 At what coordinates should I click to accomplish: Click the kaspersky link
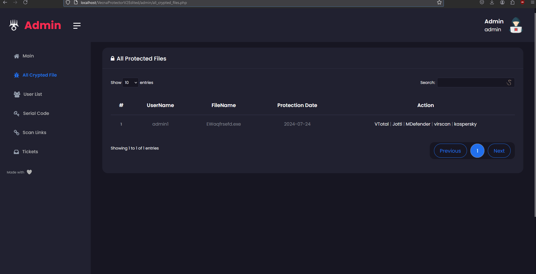[465, 124]
